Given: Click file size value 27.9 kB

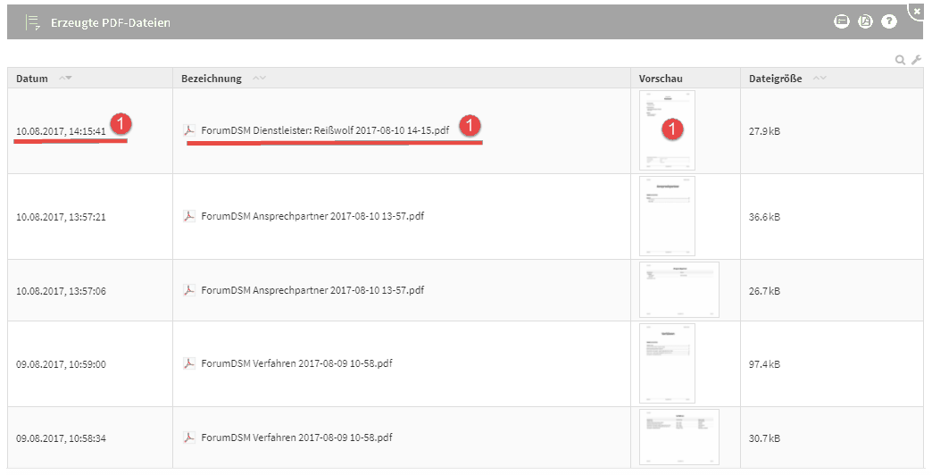Looking at the screenshot, I should point(764,131).
